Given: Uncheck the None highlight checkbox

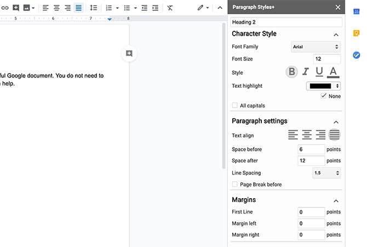Looking at the screenshot, I should pos(324,96).
